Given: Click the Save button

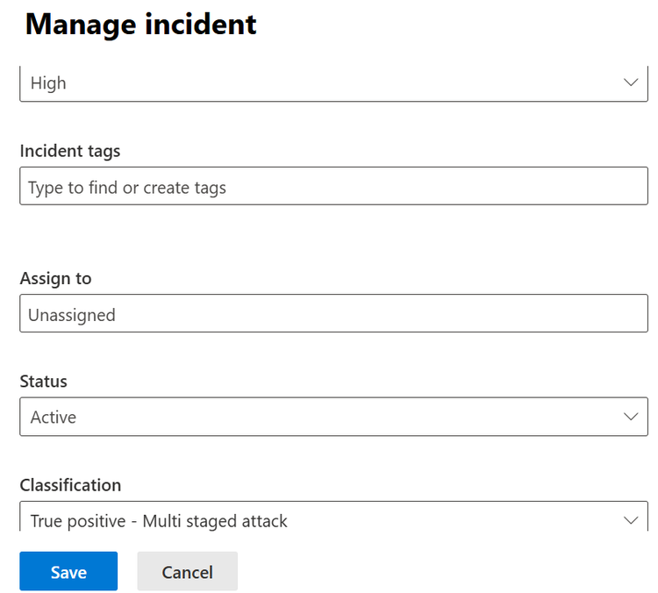Looking at the screenshot, I should (x=68, y=572).
